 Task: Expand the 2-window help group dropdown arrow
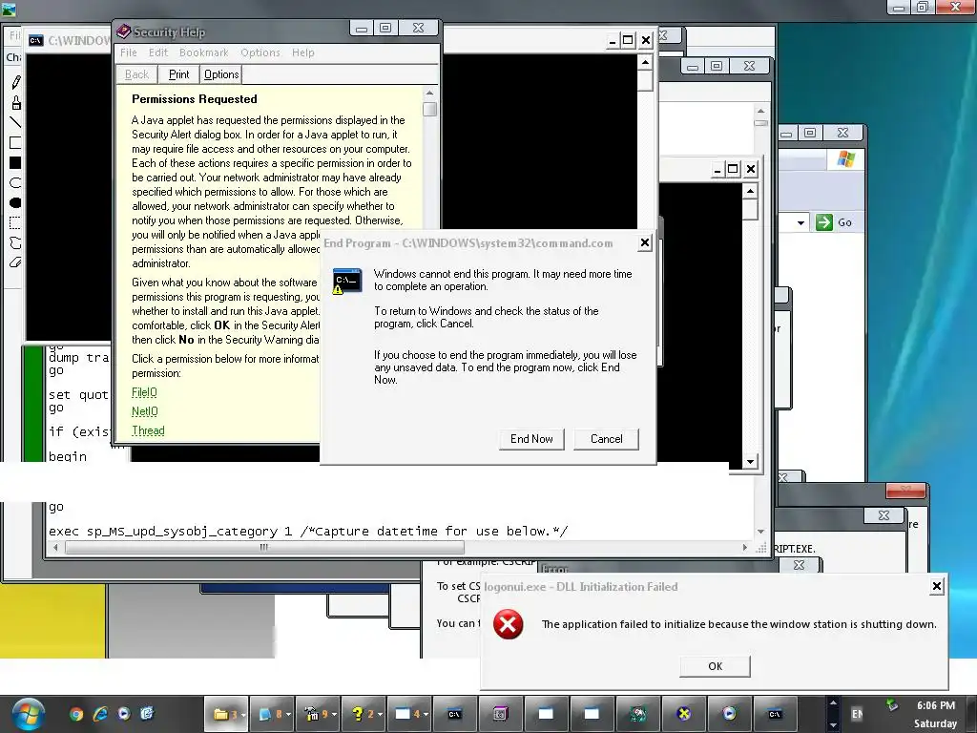(x=380, y=715)
